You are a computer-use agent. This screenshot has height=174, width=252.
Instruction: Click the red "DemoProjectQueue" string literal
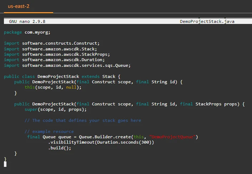[173, 137]
